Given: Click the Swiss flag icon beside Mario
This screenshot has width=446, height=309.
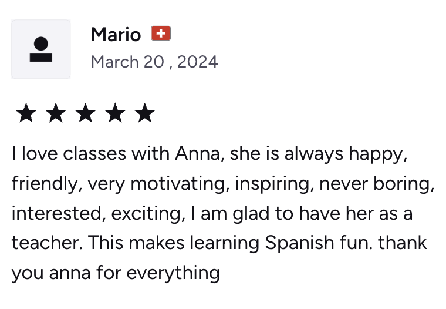Looking at the screenshot, I should (161, 33).
